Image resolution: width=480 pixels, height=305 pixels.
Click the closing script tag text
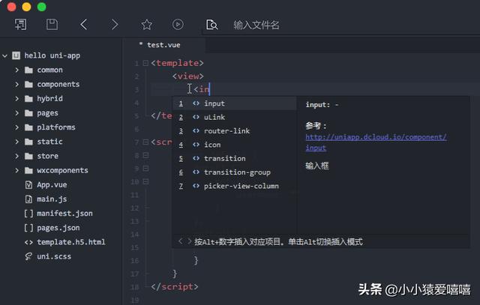[175, 287]
